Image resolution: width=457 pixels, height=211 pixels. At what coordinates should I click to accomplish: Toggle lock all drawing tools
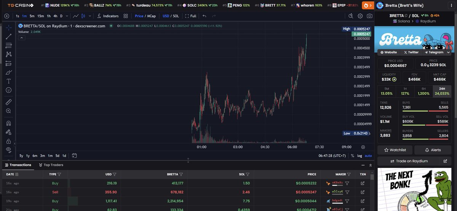click(x=8, y=141)
